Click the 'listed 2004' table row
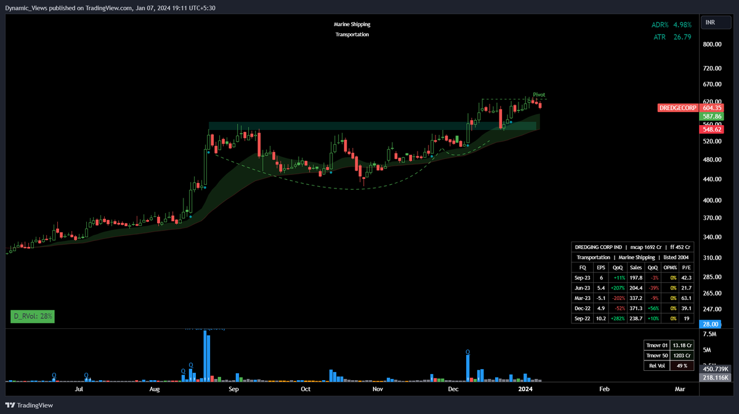739x414 pixels. (x=632, y=257)
